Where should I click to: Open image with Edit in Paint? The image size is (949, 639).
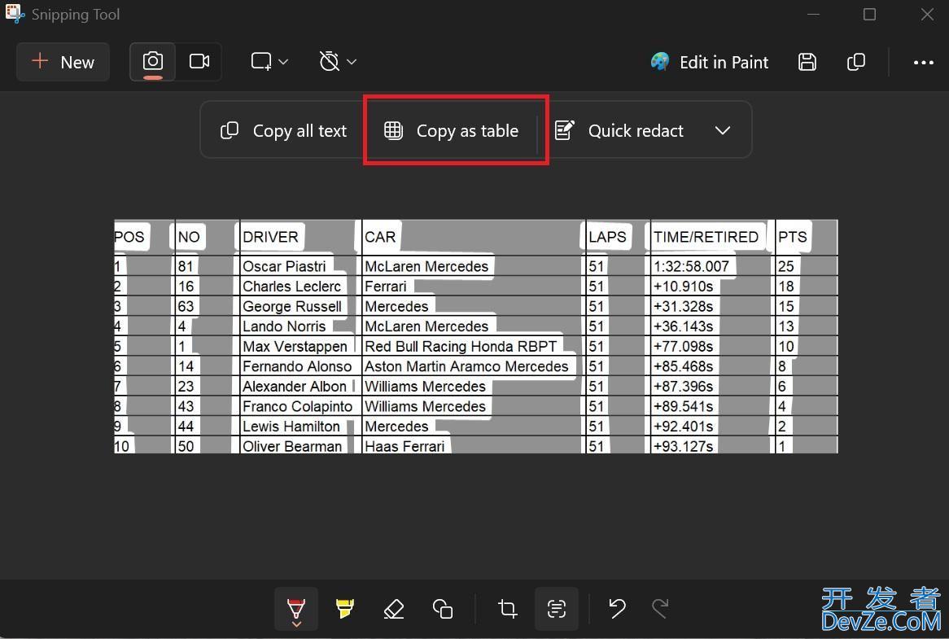[x=710, y=63]
